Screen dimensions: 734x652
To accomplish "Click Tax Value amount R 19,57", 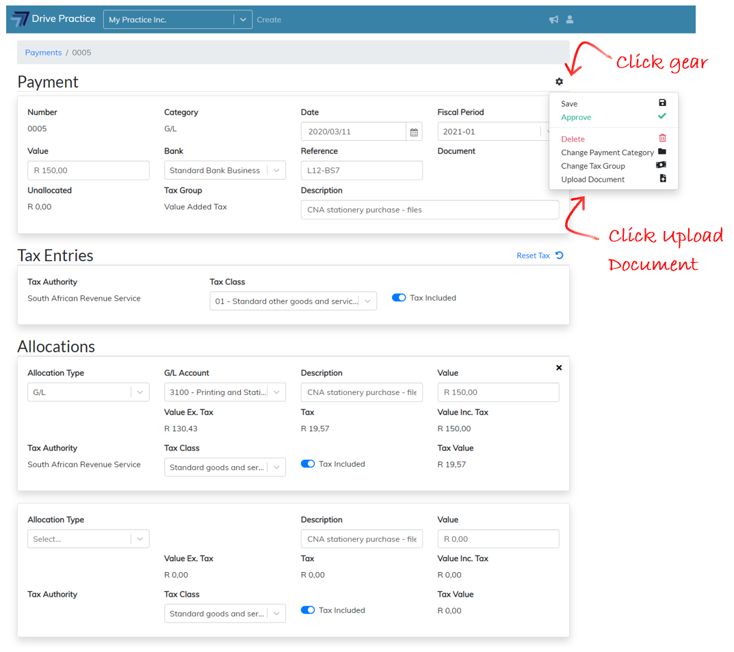I will pos(451,465).
